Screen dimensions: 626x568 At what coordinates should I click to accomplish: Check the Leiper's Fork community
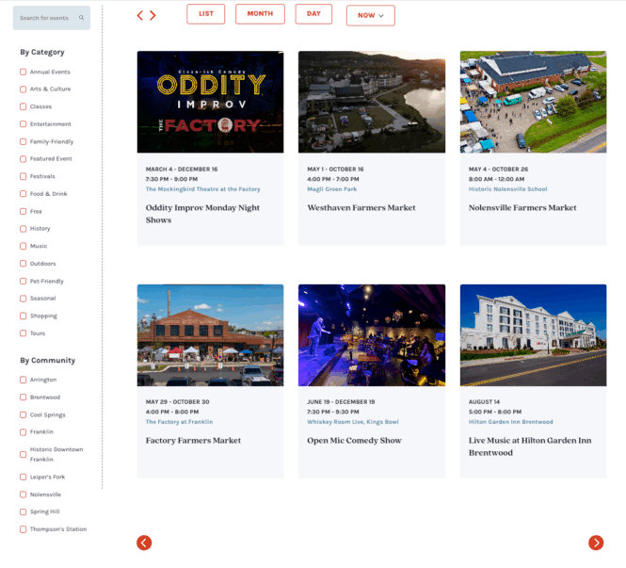pos(24,477)
